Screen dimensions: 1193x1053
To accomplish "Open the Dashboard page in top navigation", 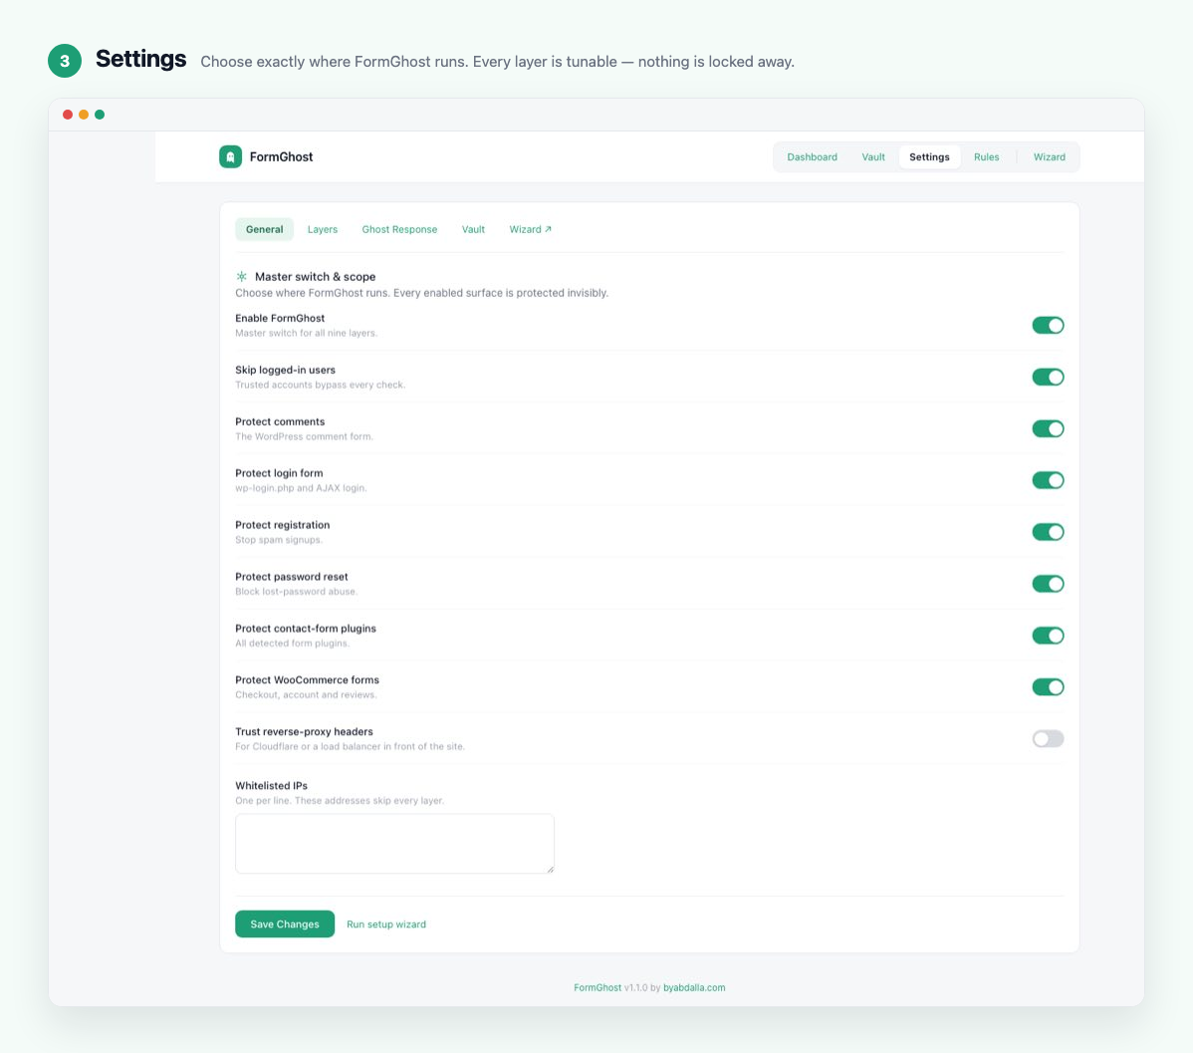I will click(x=812, y=156).
